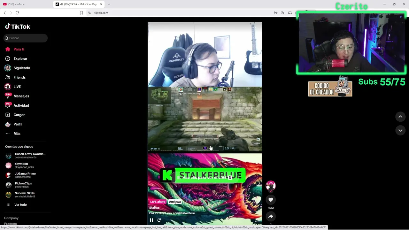Reload the browser page

tap(17, 13)
